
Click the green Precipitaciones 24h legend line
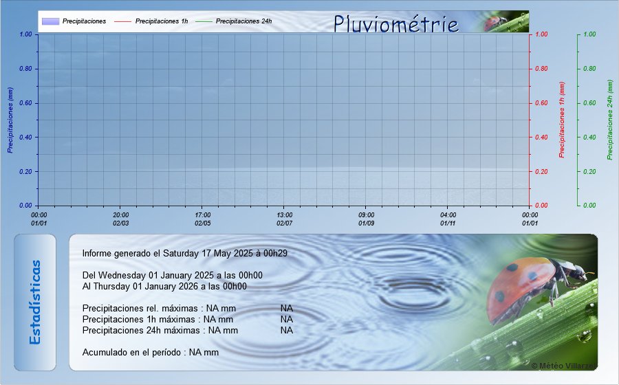coord(204,21)
